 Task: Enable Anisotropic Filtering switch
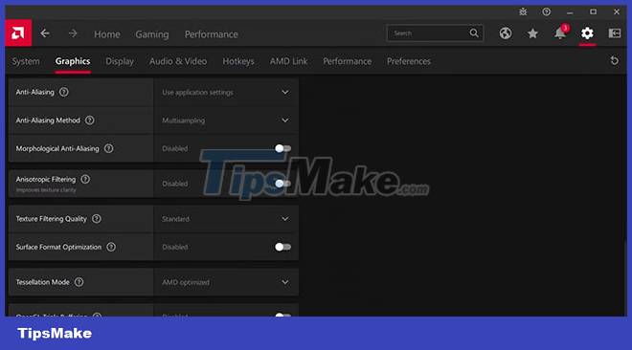282,184
